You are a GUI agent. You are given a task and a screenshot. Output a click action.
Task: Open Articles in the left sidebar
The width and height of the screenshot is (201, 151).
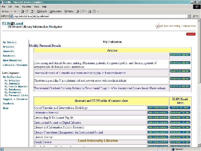coord(8,47)
